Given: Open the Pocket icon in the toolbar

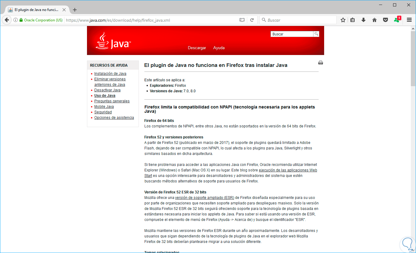Looking at the screenshot, I should [385, 20].
